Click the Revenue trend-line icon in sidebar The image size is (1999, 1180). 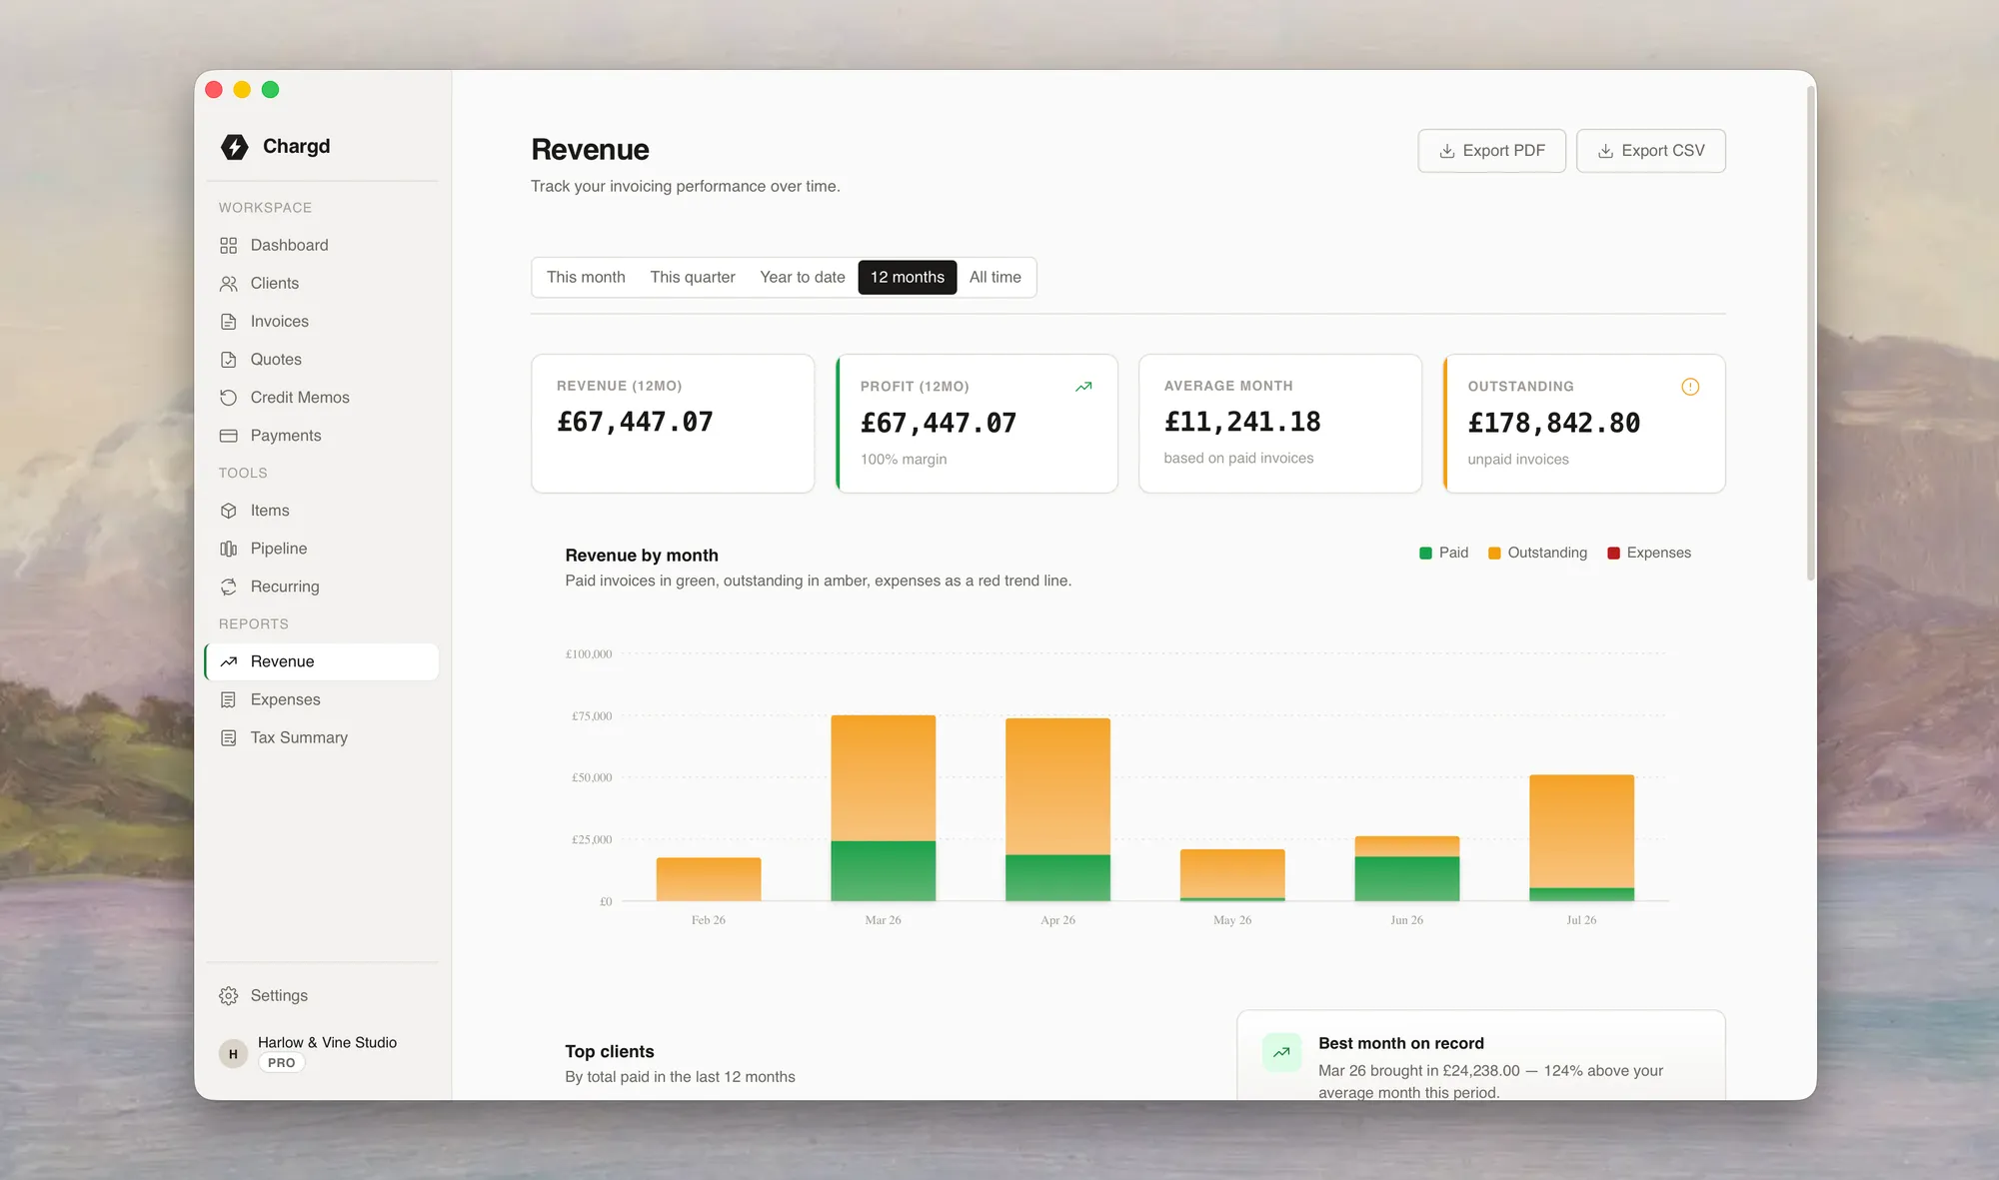(x=229, y=661)
